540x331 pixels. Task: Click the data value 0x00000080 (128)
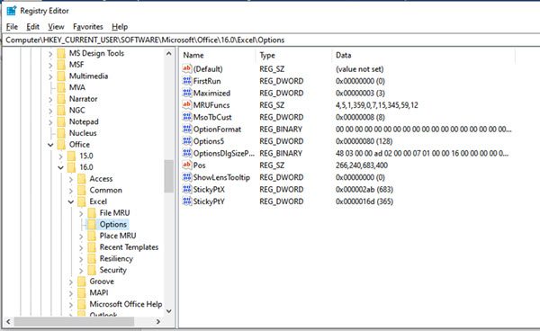click(364, 141)
